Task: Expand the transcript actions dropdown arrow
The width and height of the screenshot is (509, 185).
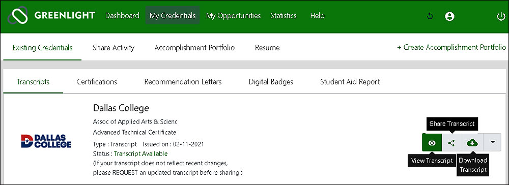Action: tap(492, 142)
